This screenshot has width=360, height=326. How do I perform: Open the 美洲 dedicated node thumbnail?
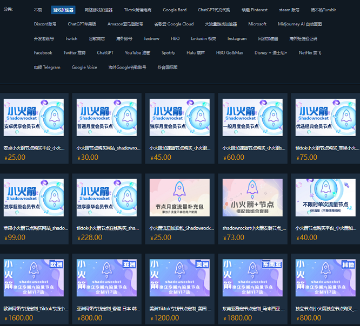(x=179, y=278)
